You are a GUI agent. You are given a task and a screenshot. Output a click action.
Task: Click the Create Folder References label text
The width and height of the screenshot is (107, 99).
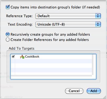(x=50, y=40)
